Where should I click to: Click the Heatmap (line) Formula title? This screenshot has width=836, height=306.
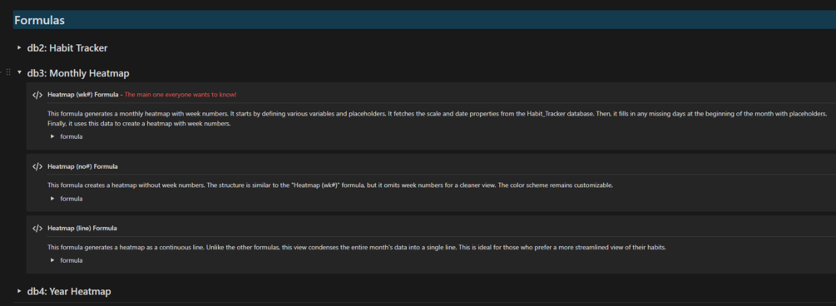click(x=82, y=228)
